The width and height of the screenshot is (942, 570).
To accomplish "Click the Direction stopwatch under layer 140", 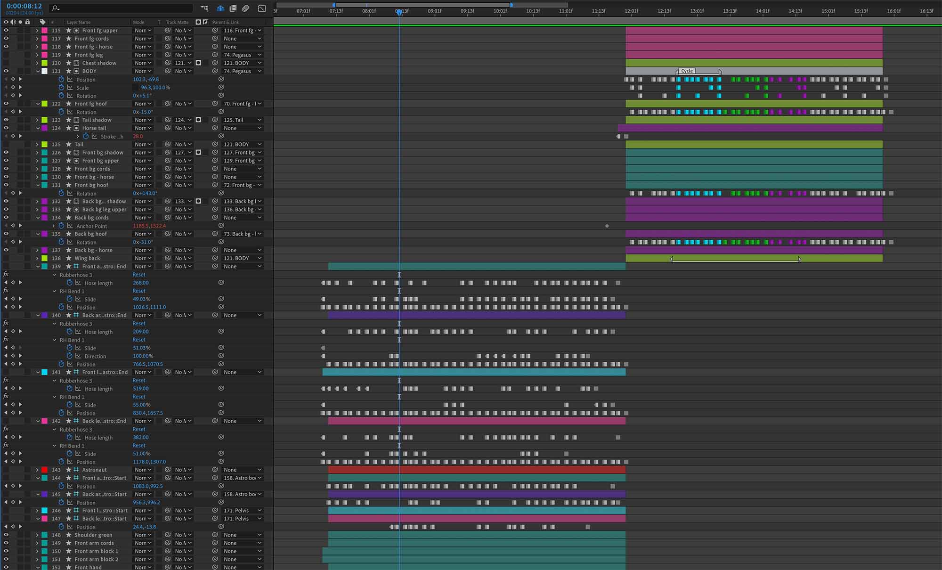I will (69, 356).
